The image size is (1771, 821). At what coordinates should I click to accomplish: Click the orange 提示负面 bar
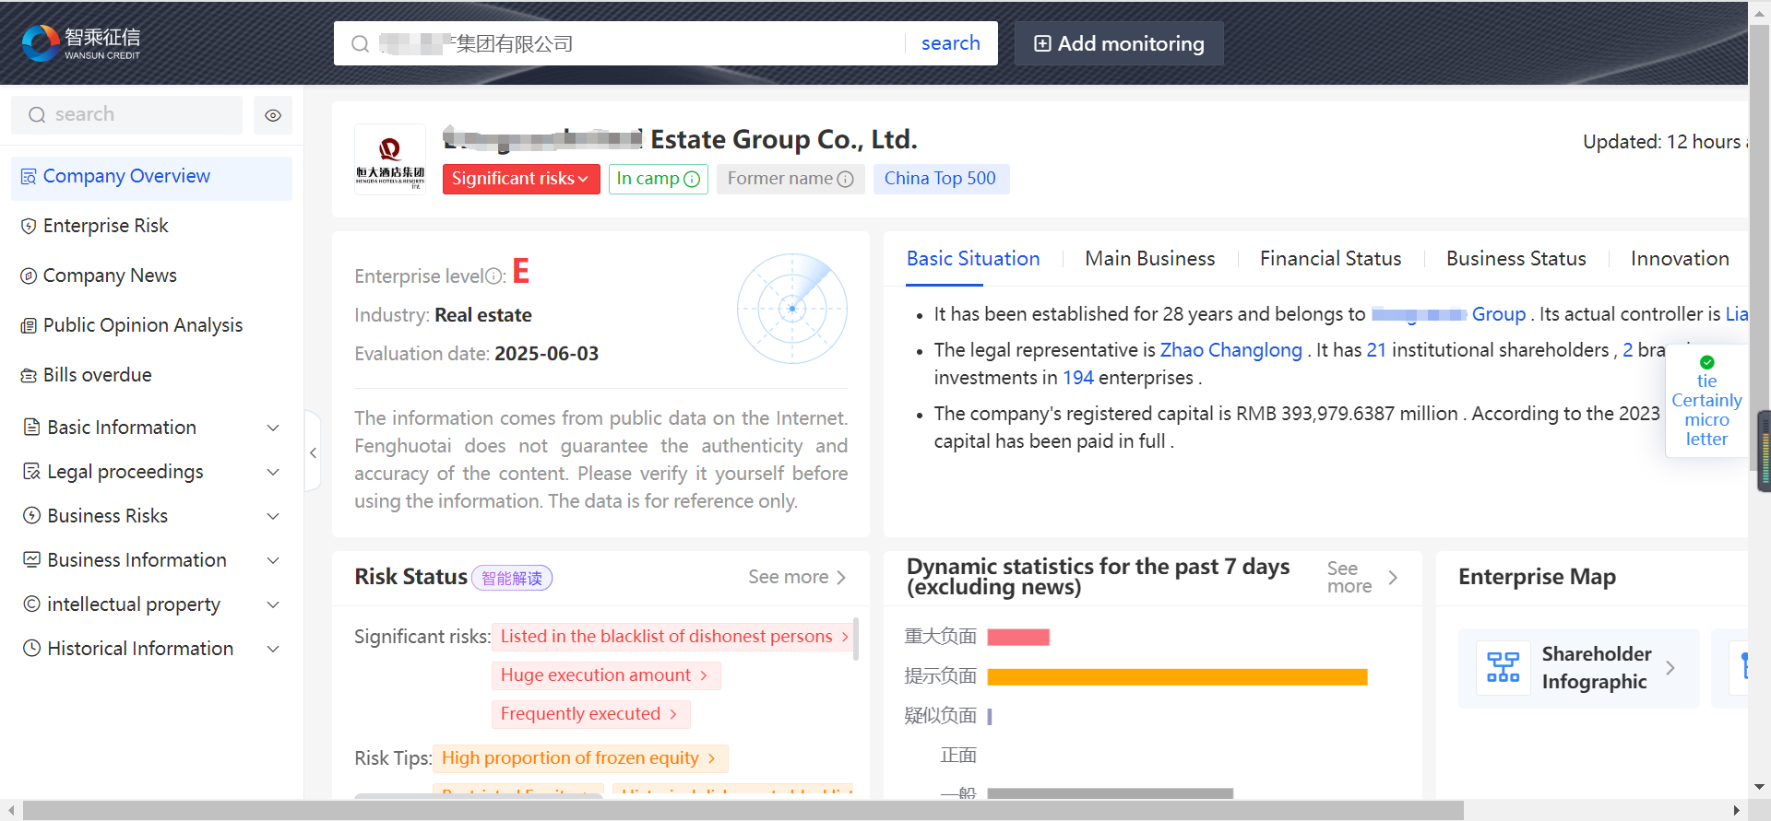click(1177, 677)
